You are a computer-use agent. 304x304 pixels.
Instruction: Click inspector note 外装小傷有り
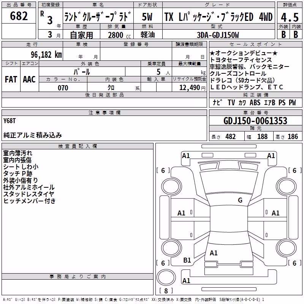21,180
